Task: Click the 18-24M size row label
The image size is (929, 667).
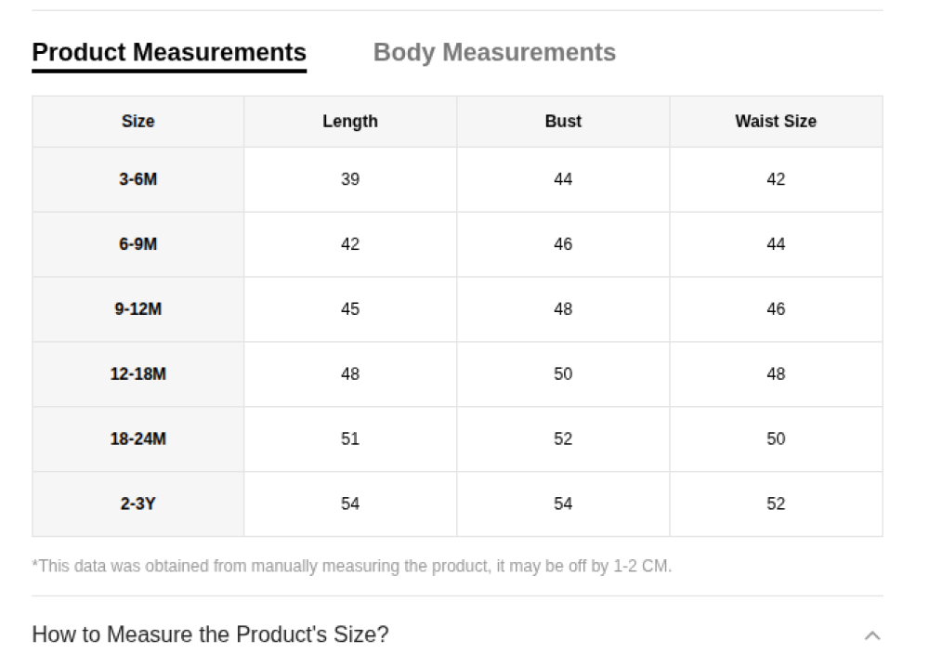Action: [x=137, y=439]
